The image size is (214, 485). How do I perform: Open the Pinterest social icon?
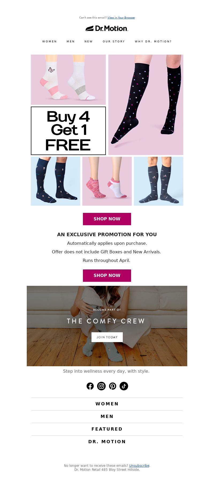[113, 386]
